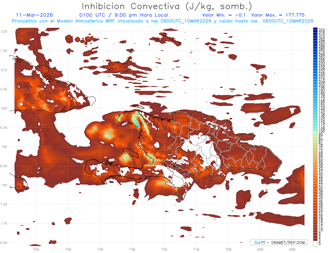Screen dimensions: 328x253
Task: Click the '19N' latitude label
Action: coord(4,147)
